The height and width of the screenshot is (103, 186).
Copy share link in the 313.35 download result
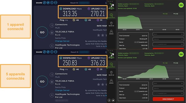(x=44, y=3)
